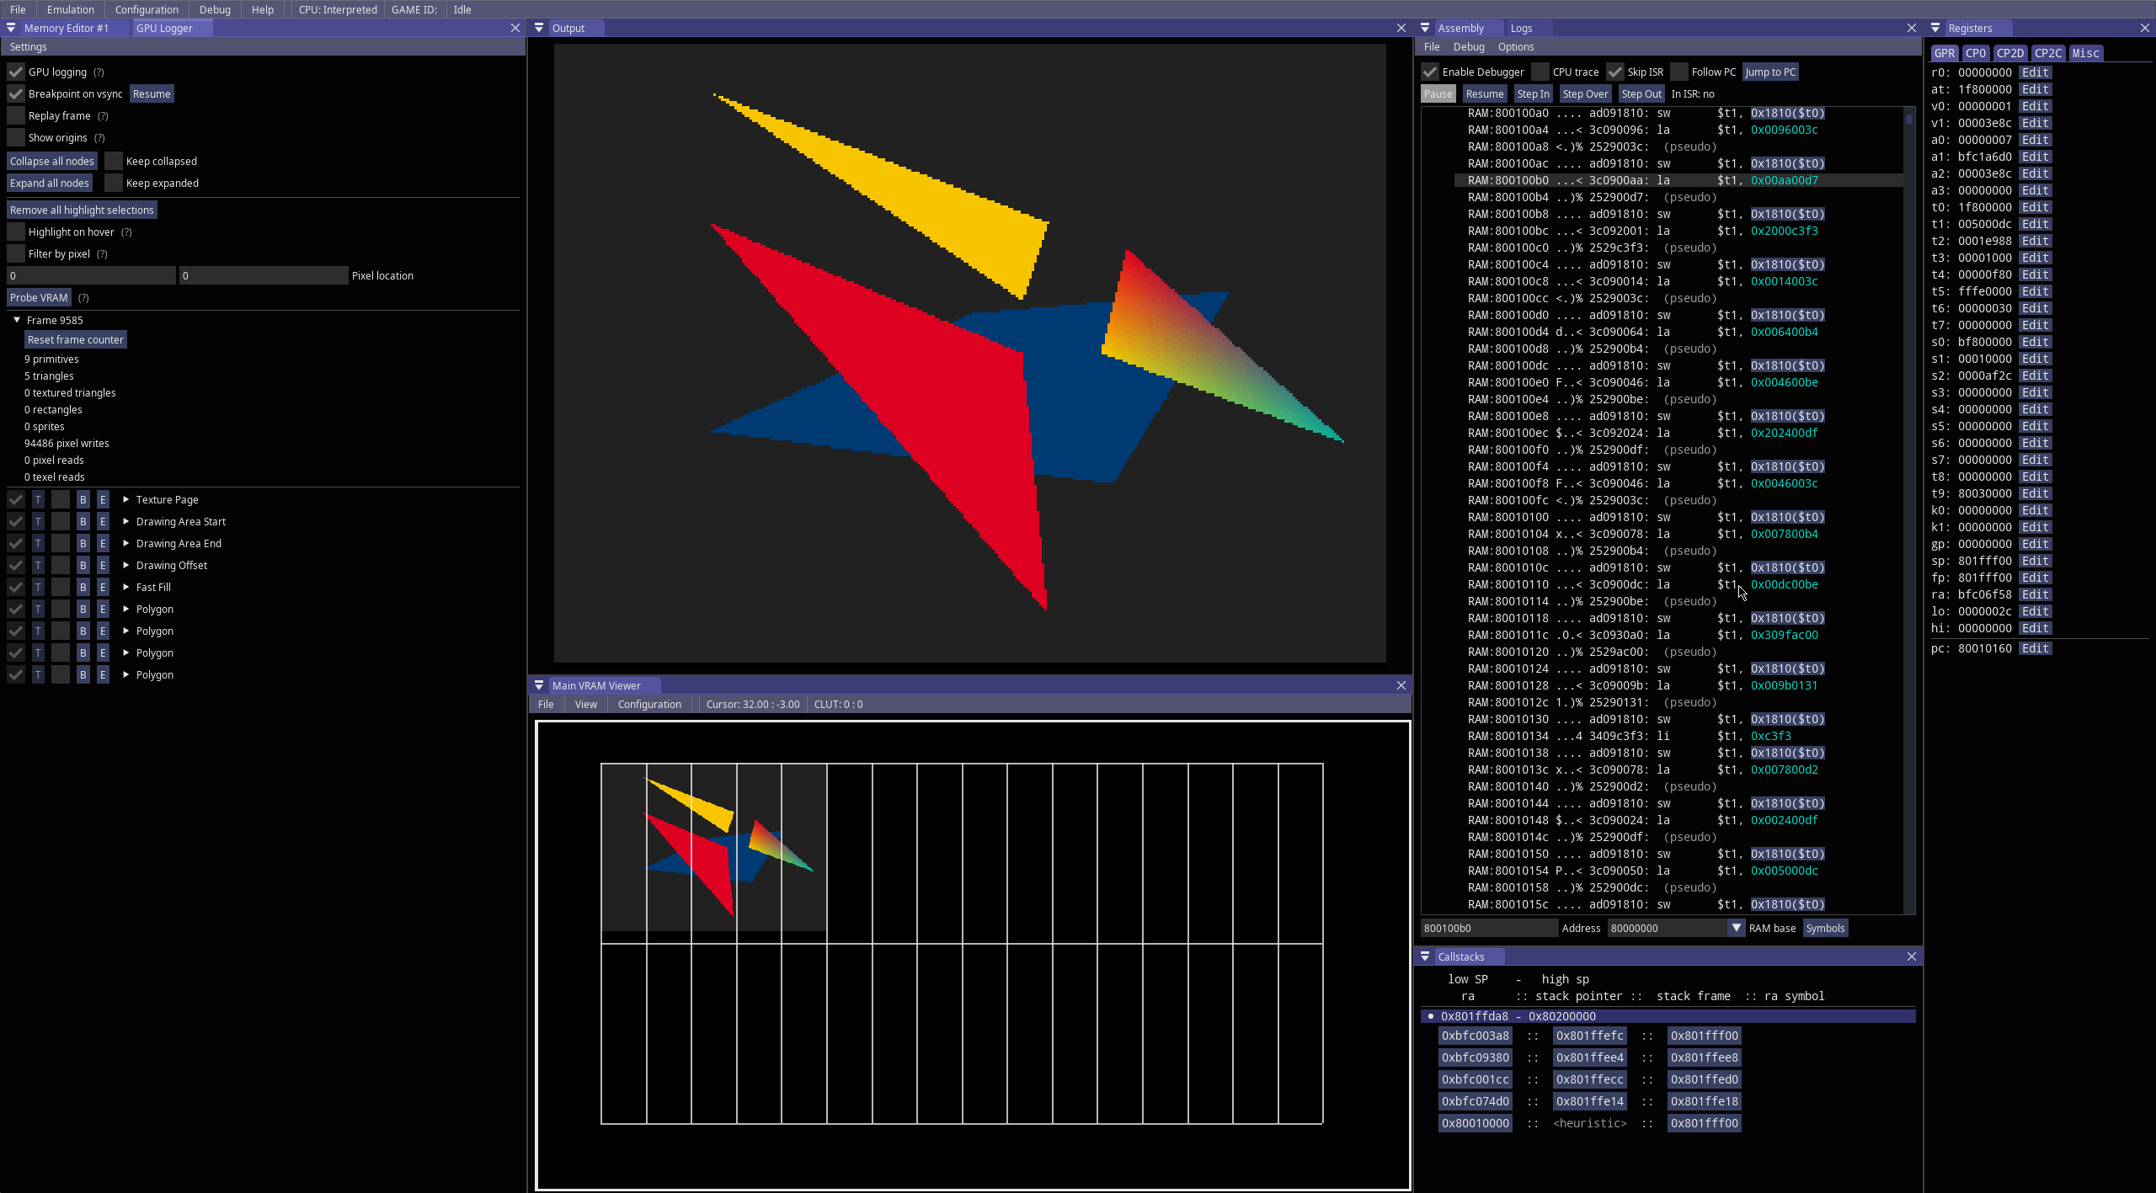Disable the GPU logging checkbox
Viewport: 2156px width, 1193px height.
coord(16,72)
